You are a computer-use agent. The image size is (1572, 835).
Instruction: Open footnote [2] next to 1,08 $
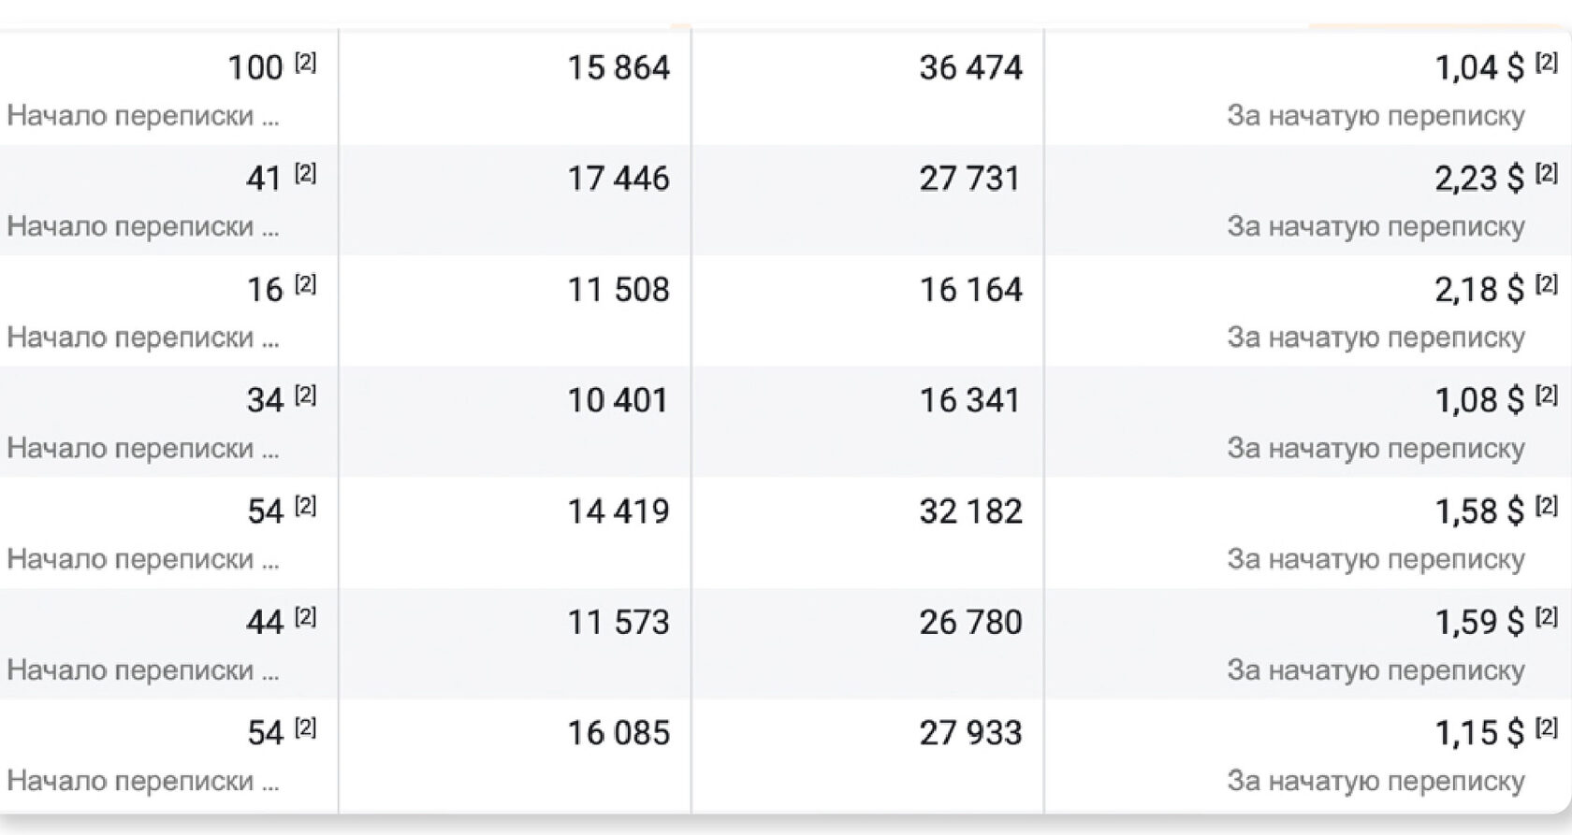pyautogui.click(x=1547, y=396)
